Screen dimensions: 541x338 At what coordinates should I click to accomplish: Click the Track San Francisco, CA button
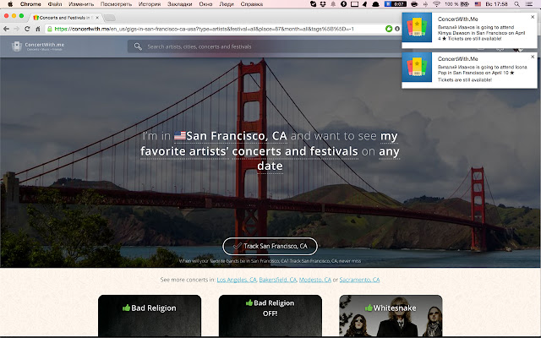click(270, 246)
